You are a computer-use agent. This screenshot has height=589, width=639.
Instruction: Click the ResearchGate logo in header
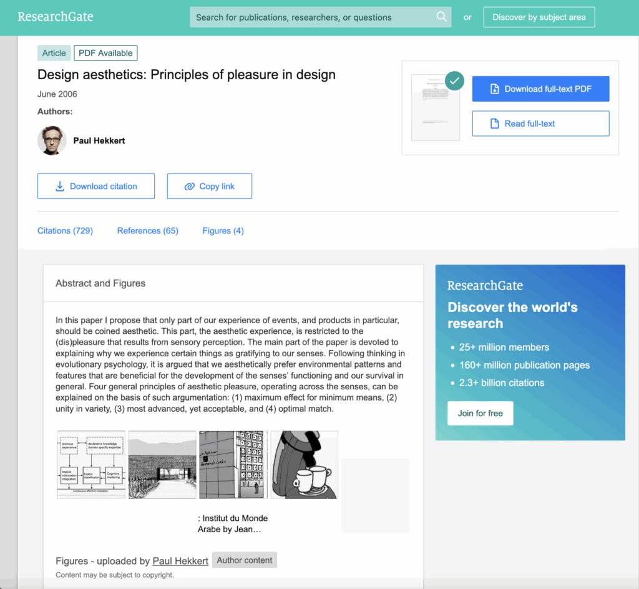56,17
